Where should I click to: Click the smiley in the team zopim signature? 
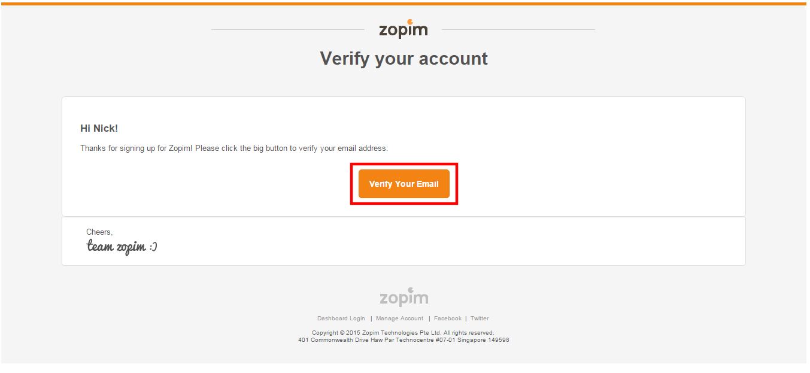coord(153,247)
